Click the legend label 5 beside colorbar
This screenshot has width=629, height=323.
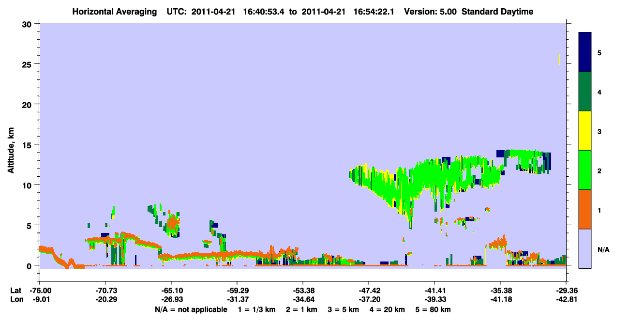point(599,52)
